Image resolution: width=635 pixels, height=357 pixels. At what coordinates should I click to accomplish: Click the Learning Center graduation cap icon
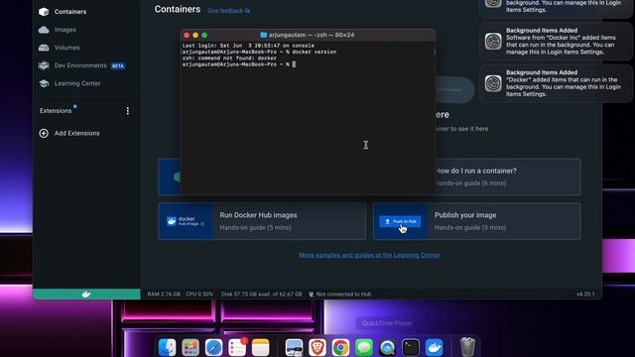44,83
